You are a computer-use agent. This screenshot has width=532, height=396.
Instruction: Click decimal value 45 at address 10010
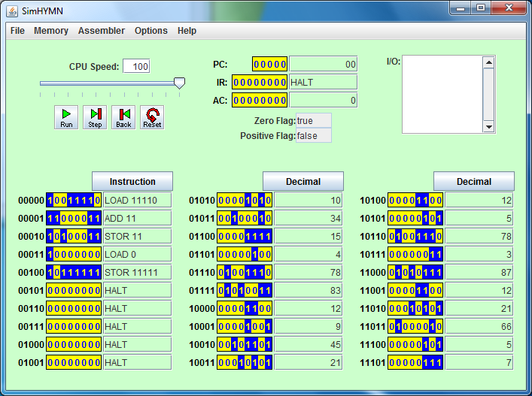click(x=309, y=344)
